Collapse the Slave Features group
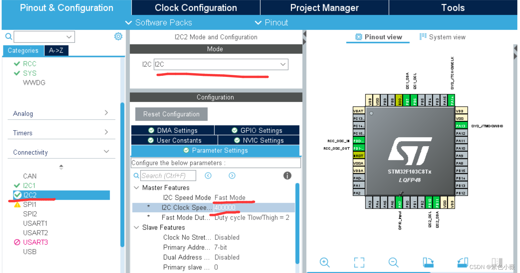The height and width of the screenshot is (273, 520). coord(136,227)
